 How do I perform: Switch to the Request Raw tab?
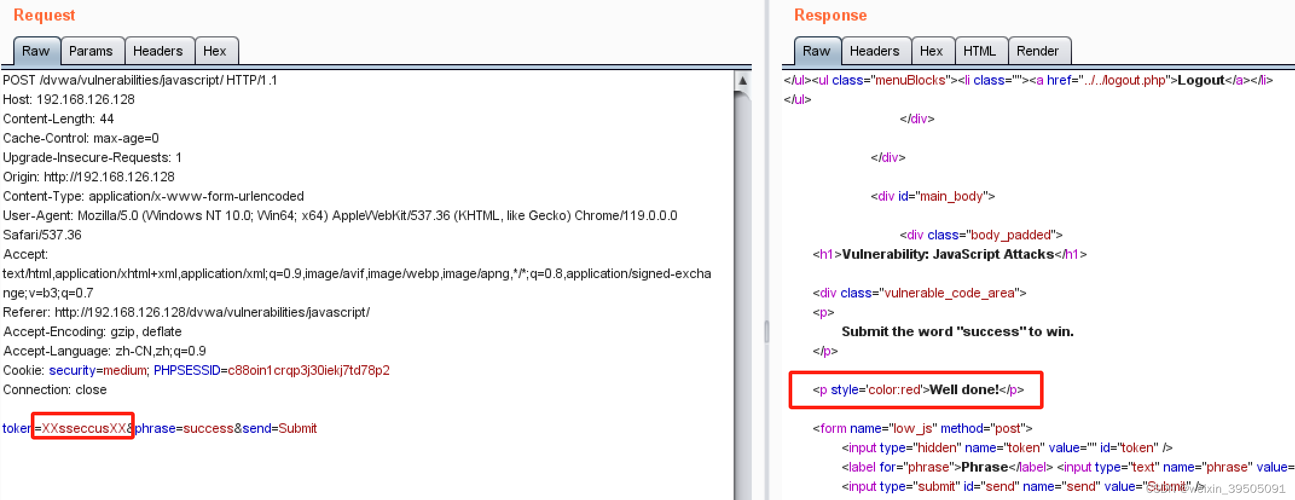(36, 51)
